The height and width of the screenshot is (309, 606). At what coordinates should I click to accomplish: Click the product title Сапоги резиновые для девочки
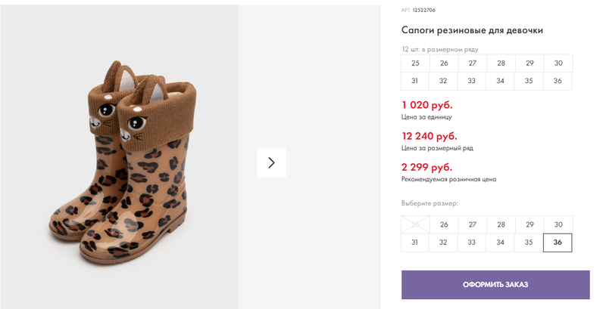(x=472, y=30)
